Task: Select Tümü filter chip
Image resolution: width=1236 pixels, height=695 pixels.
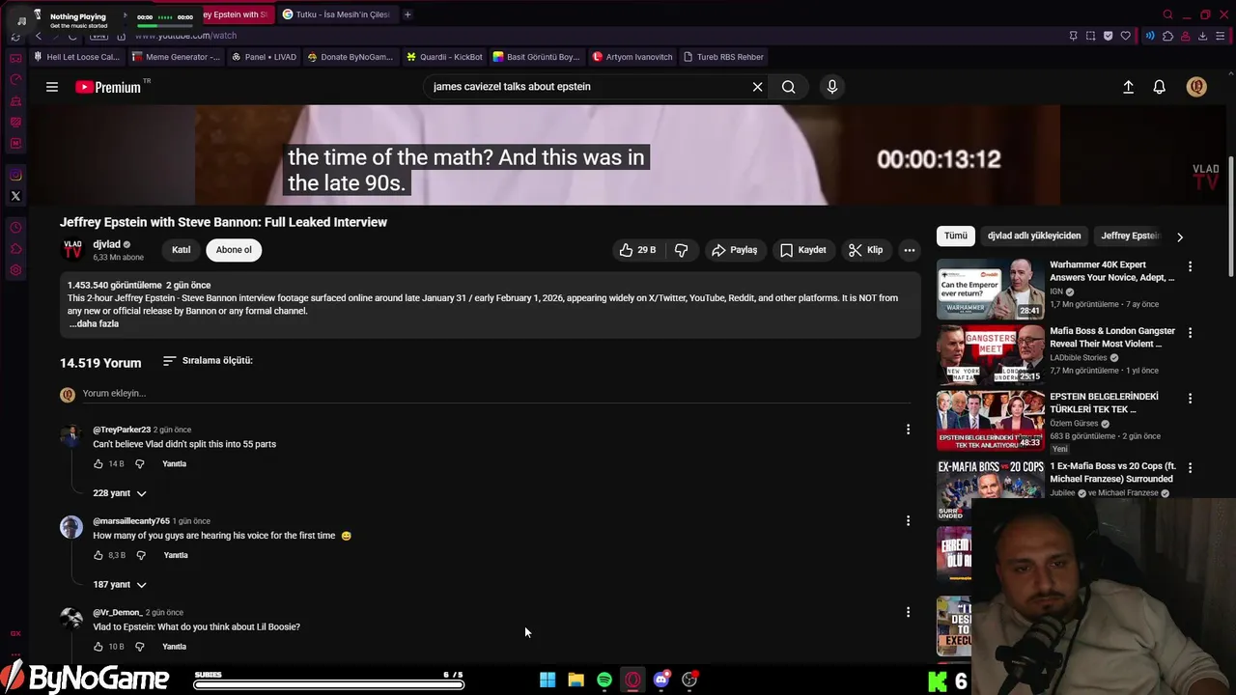Action: click(x=956, y=236)
